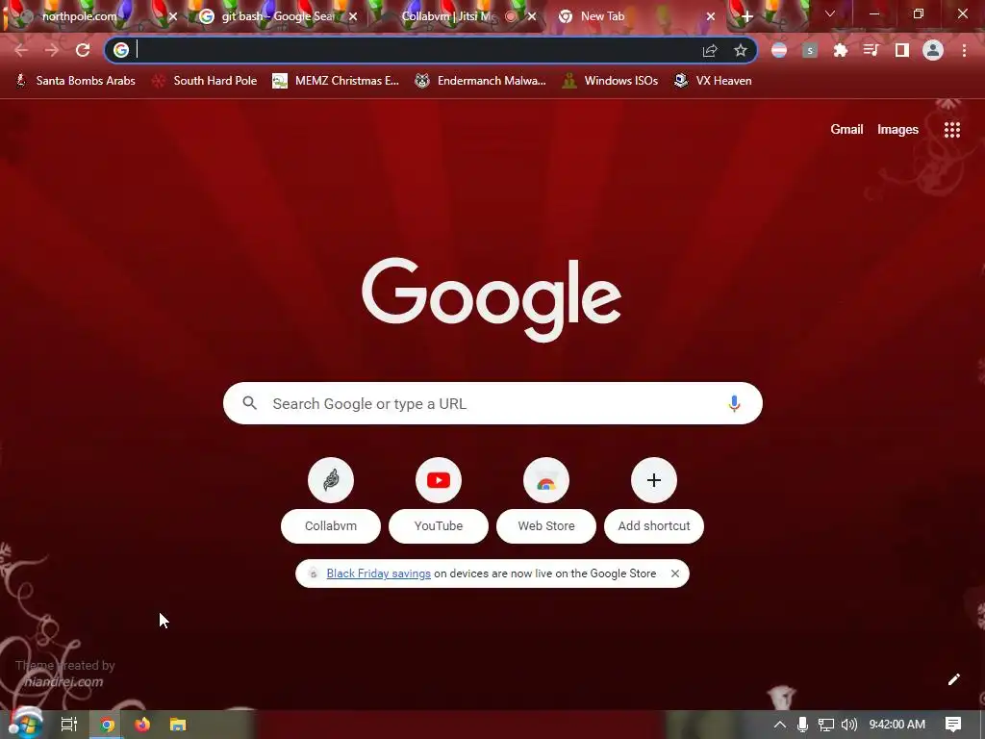This screenshot has height=739, width=985.
Task: Open File Explorer from taskbar
Action: tap(178, 725)
